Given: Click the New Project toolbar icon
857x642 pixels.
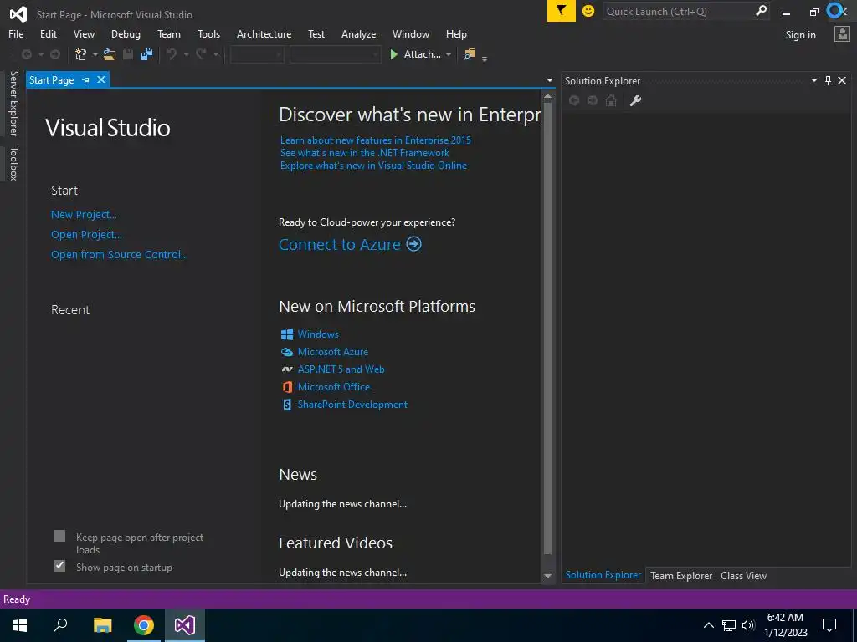Looking at the screenshot, I should click(x=81, y=54).
